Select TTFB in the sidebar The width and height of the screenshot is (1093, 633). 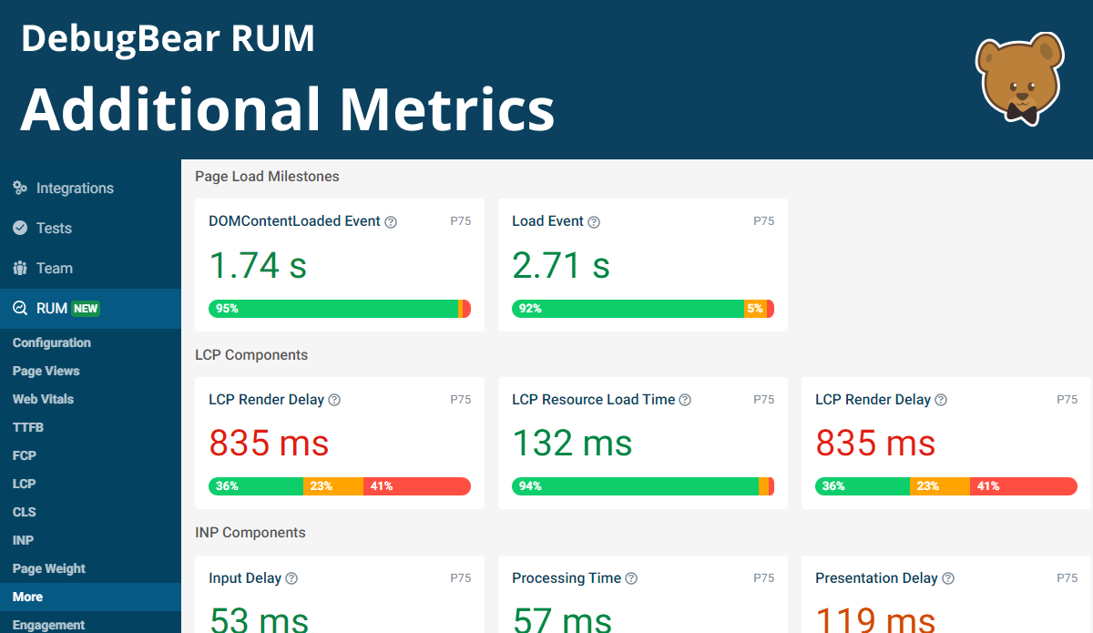pyautogui.click(x=28, y=427)
